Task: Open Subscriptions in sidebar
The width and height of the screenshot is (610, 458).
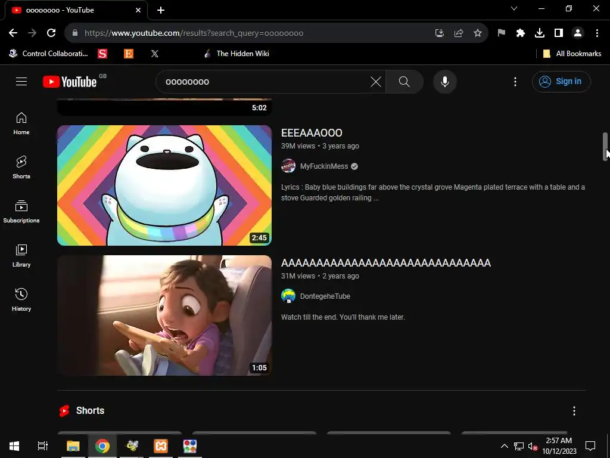Action: coord(21,212)
